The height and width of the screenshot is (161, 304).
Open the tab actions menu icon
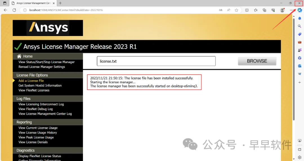click(x=5, y=3)
